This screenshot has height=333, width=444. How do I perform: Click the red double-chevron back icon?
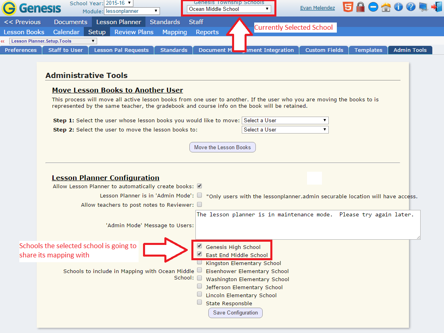pyautogui.click(x=2, y=41)
